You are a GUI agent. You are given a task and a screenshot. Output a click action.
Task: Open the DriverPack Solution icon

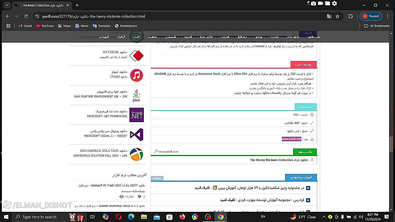(x=136, y=154)
